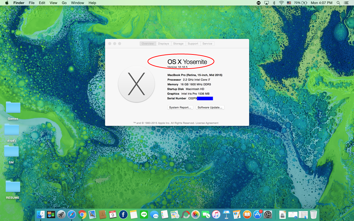Click the "Intel Iris Pro 1536 MB" value
This screenshot has width=354, height=221.
point(195,94)
